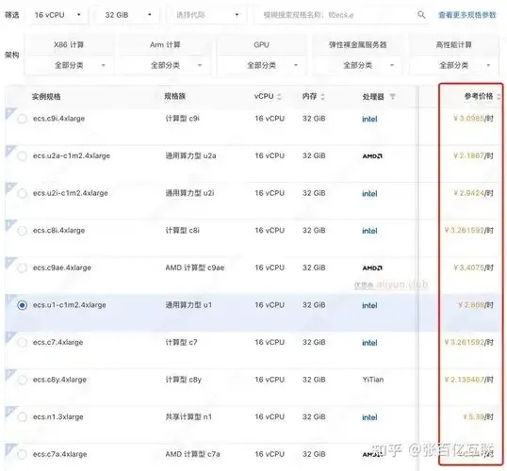Click the search magnifier icon

[x=421, y=14]
